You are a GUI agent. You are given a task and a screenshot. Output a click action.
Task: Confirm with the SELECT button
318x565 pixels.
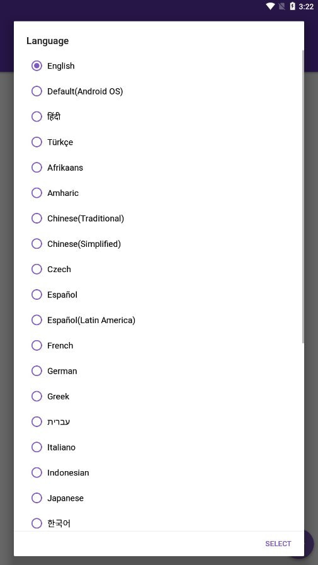tap(278, 544)
